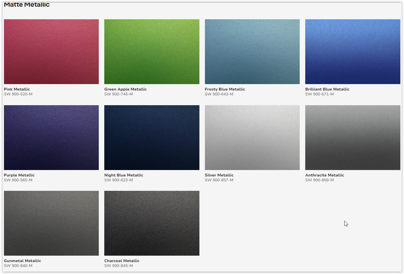Click the Green Apple Metallic name label
The width and height of the screenshot is (404, 274).
(x=125, y=89)
